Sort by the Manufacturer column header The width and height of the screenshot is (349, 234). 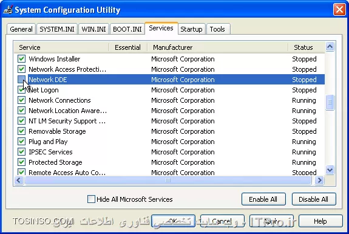[x=217, y=47]
